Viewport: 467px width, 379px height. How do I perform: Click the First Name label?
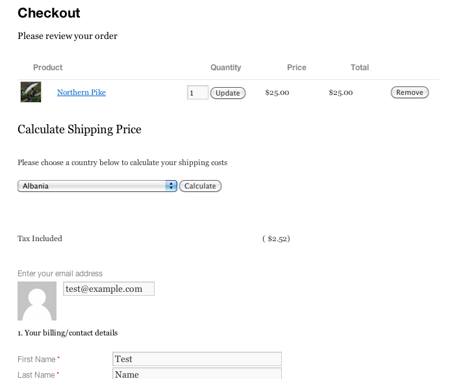[x=36, y=359]
